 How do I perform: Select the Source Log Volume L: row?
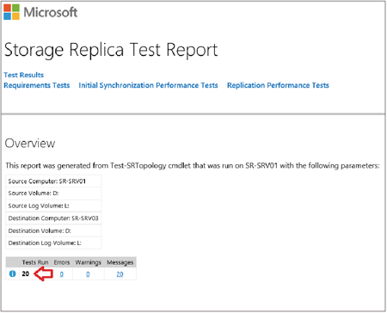[53, 206]
